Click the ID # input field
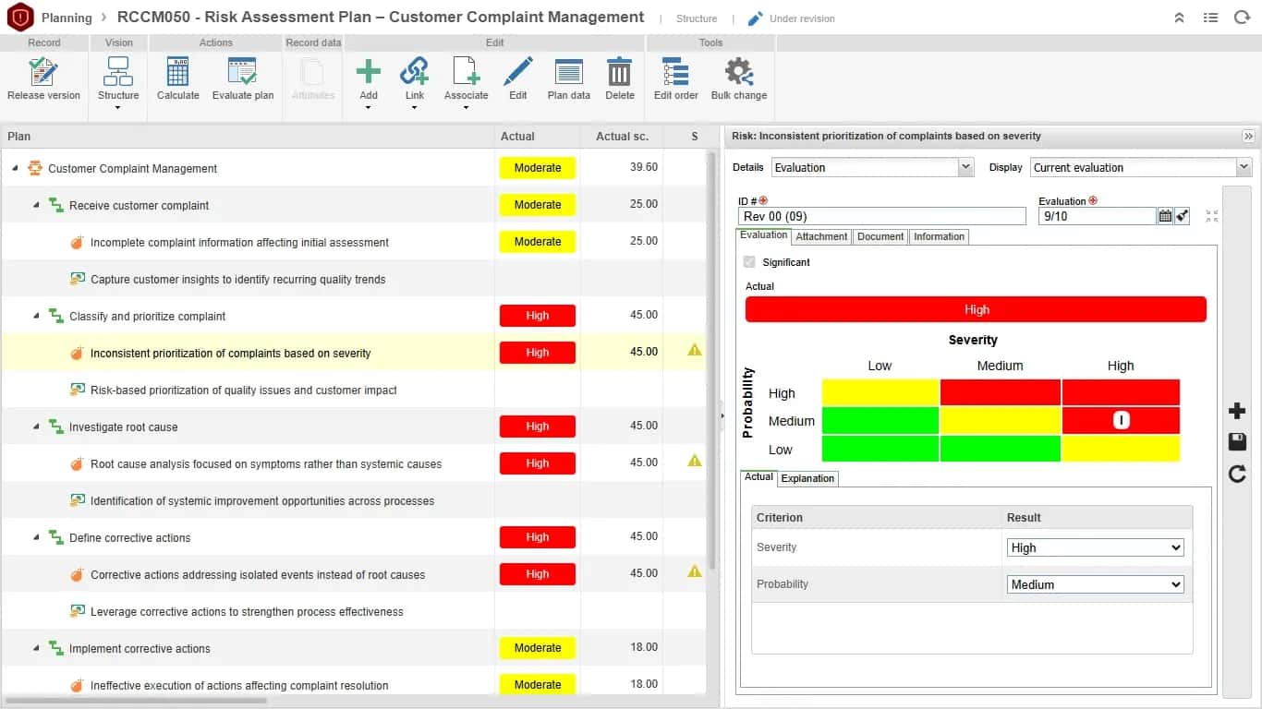1262x709 pixels. click(881, 216)
